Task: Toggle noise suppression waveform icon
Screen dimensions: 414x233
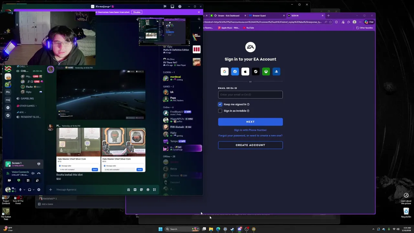Action: click(x=33, y=173)
